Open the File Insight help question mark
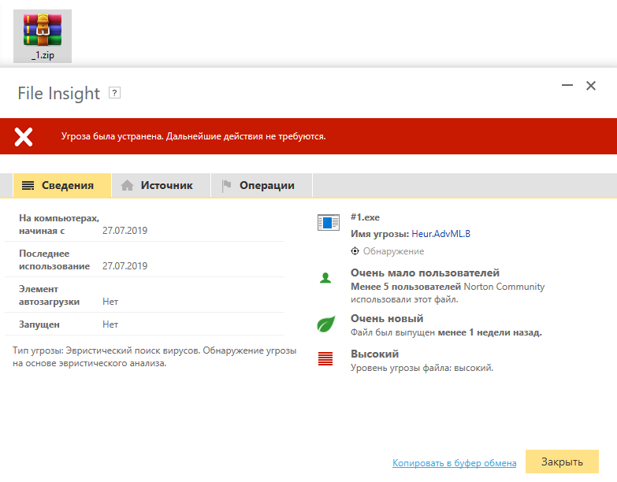Screen dimensions: 617x482 point(114,93)
